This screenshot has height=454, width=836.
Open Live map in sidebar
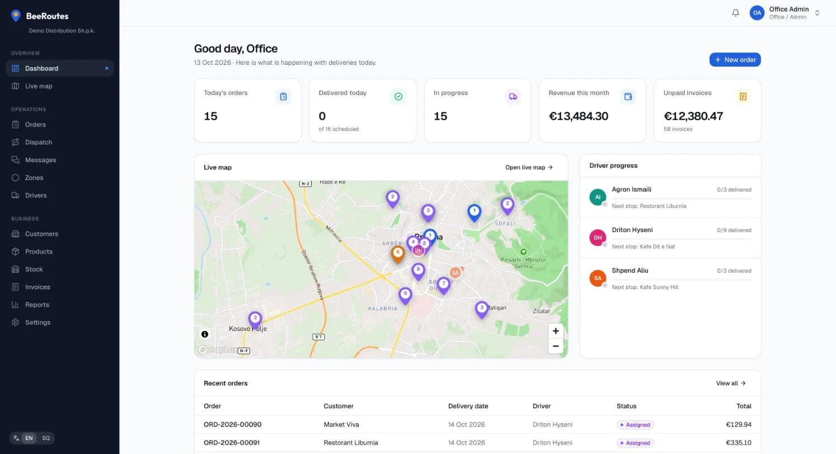60,86
